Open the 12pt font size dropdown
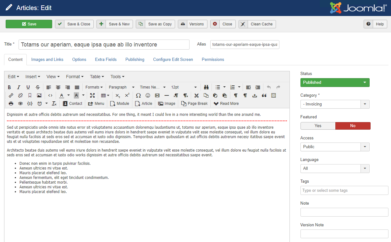This screenshot has width=391, height=242. 184,87
